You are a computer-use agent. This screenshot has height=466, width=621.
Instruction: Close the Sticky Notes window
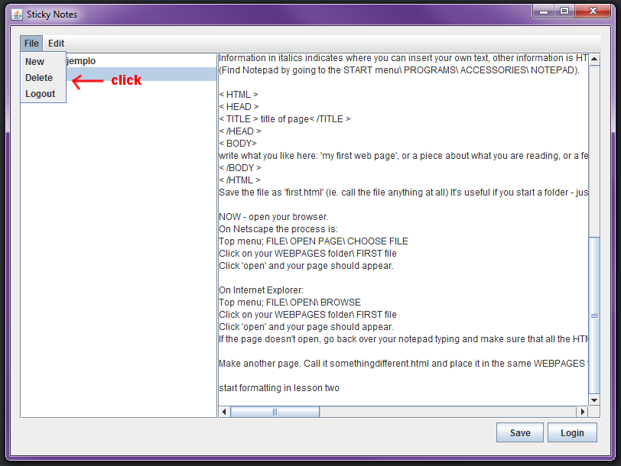coord(593,11)
